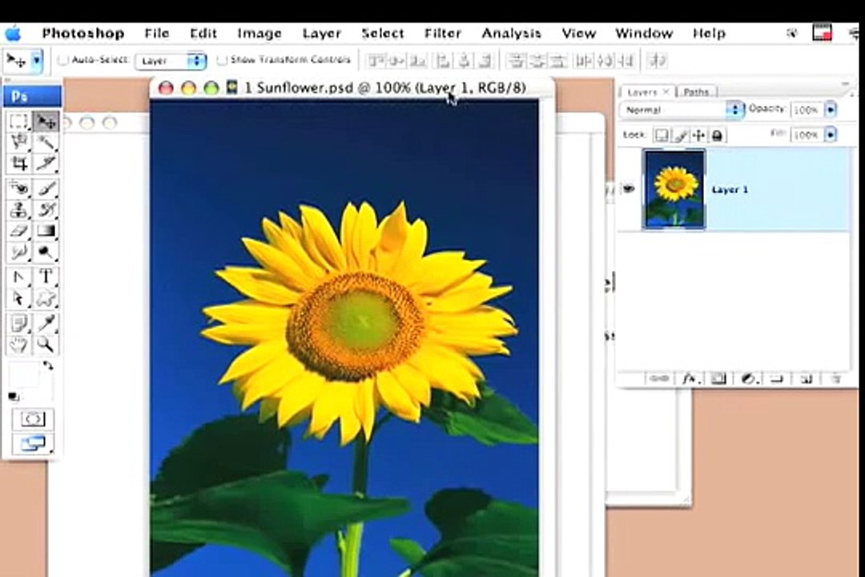Viewport: 865px width, 577px height.
Task: Choose the Horizontal Type tool
Action: tap(46, 276)
